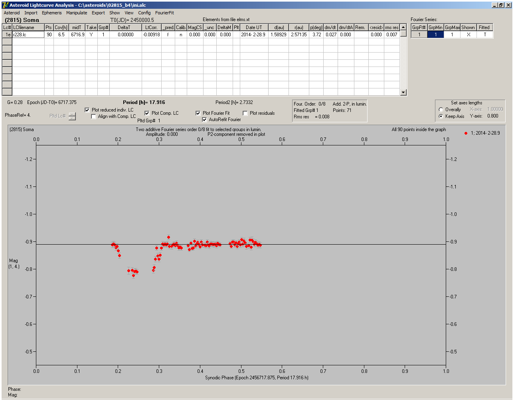Click the LCfilename column header
514x400 pixels.
pos(28,27)
